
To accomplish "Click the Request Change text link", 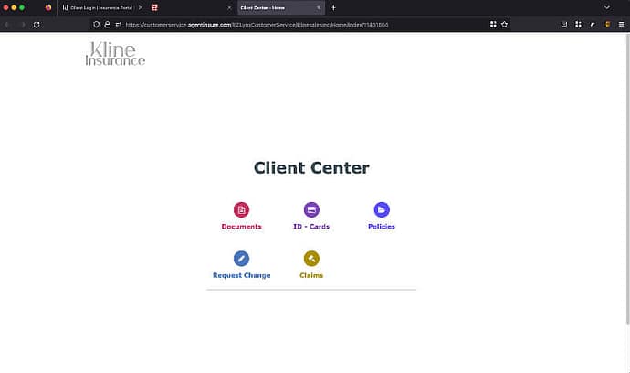I will 241,275.
